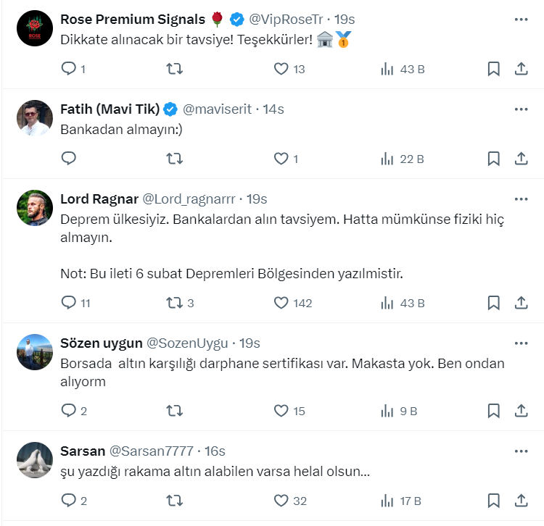Image resolution: width=544 pixels, height=526 pixels.
Task: Like the Rose Premium Signals tweet
Action: coord(281,69)
